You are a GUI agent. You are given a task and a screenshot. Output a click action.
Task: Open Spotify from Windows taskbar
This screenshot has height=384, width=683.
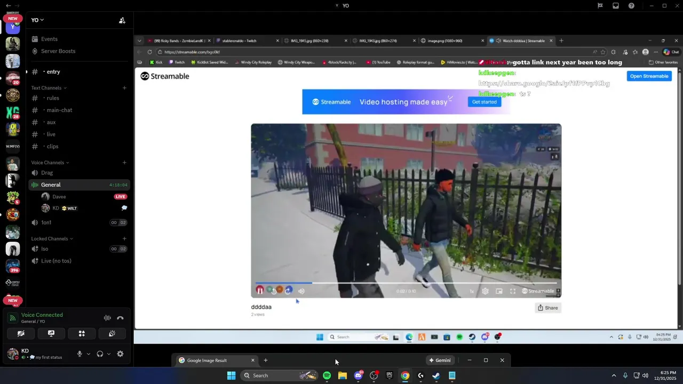point(327,375)
